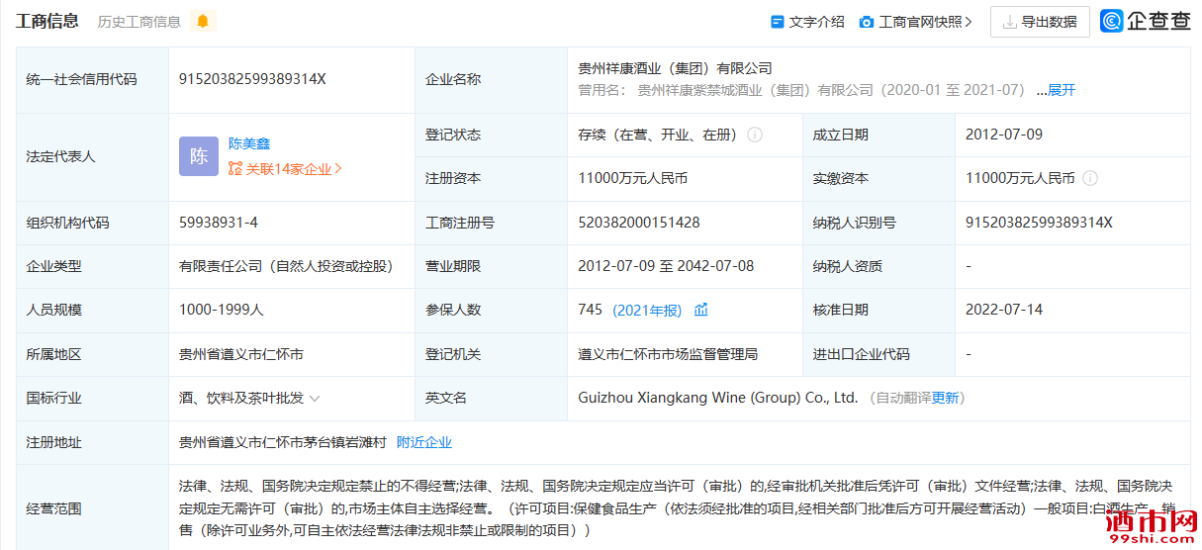
Task: Open 关联14家企业 related companies list
Action: tap(286, 169)
